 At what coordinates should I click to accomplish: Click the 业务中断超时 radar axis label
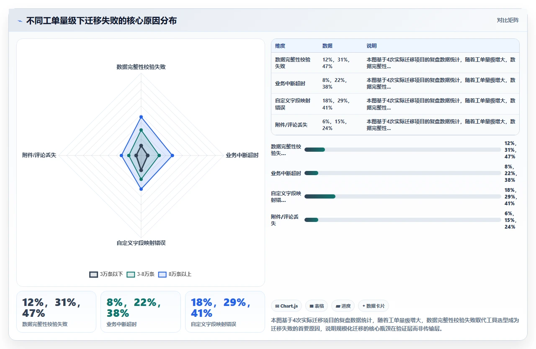tap(242, 155)
